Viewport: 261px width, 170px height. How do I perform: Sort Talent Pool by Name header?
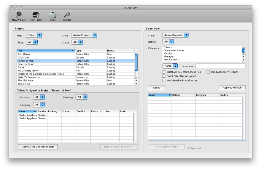[x=160, y=95]
